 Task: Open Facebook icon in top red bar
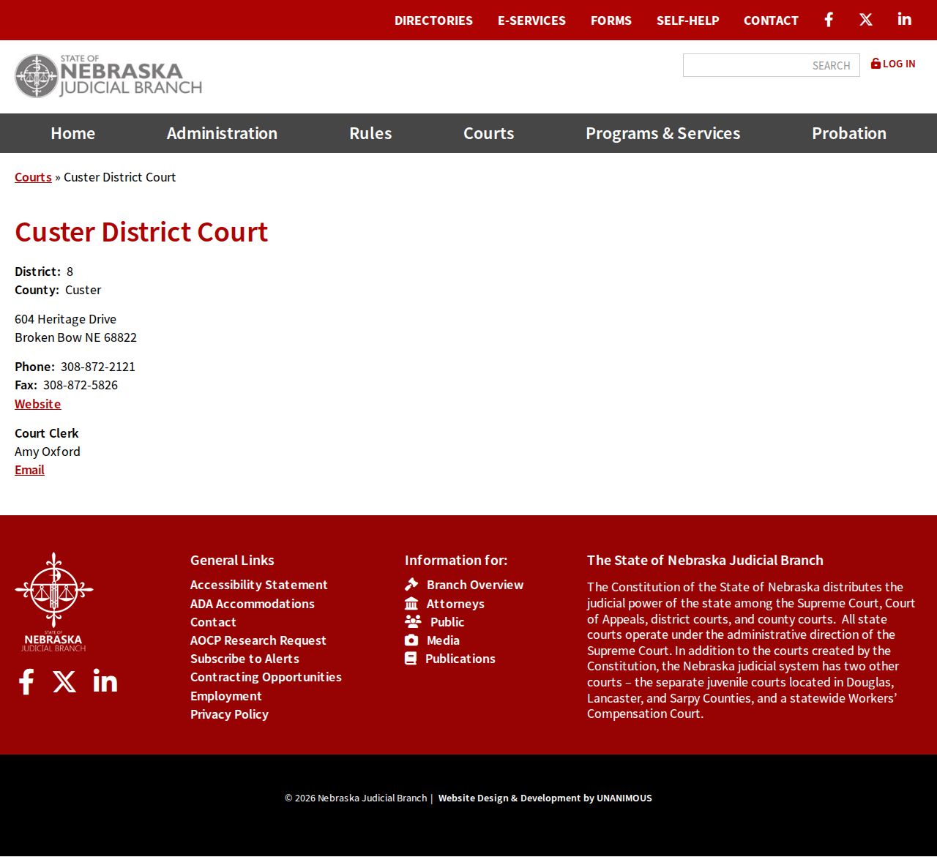pyautogui.click(x=829, y=20)
